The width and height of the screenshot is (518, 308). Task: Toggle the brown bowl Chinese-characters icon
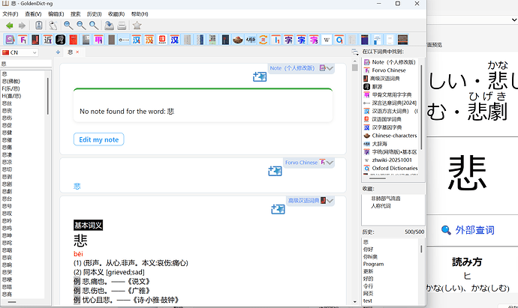(x=237, y=40)
